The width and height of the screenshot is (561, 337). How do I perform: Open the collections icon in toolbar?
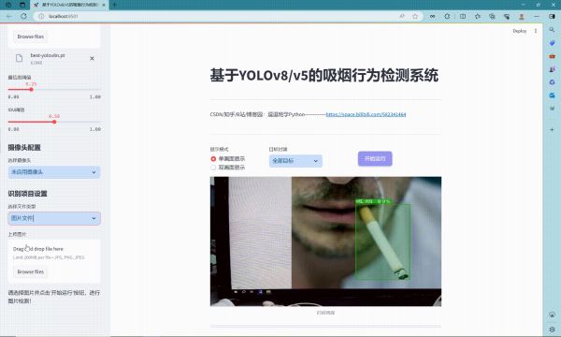tap(492, 16)
